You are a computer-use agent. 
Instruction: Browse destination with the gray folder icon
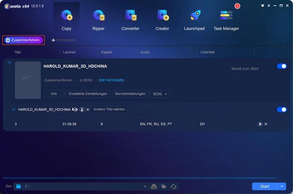164,186
